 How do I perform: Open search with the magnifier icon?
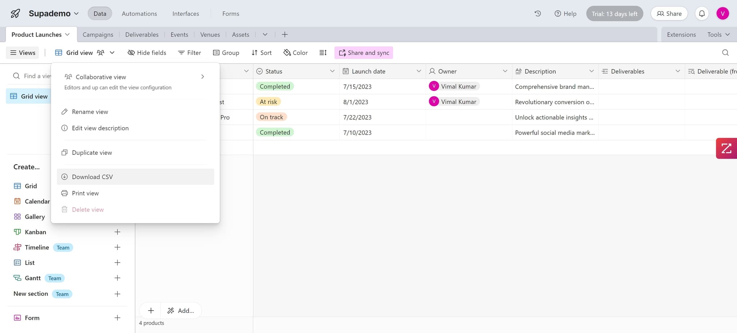point(725,52)
